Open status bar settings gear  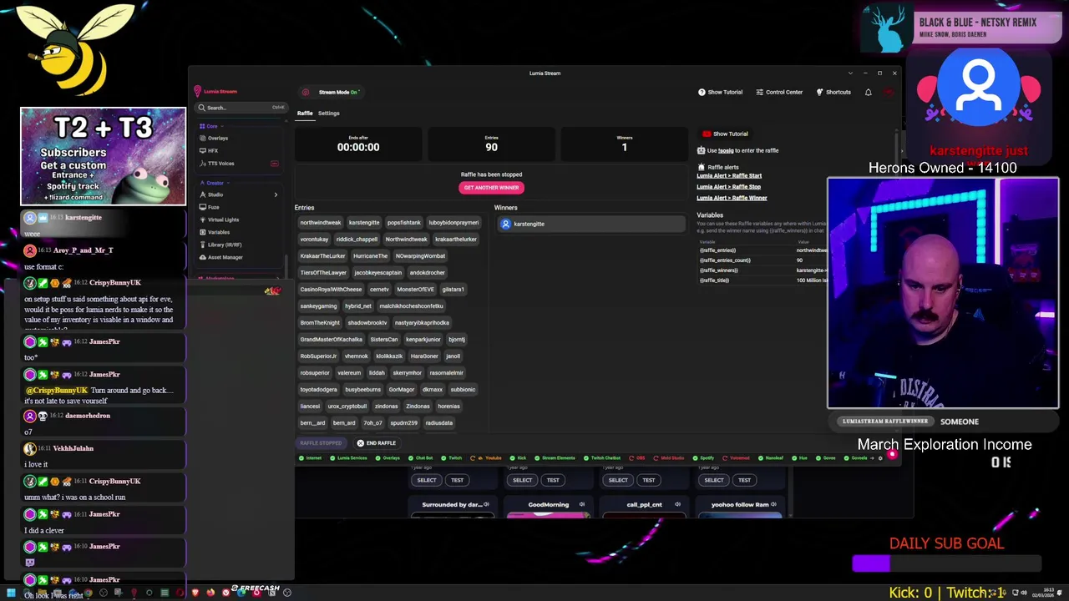(879, 458)
